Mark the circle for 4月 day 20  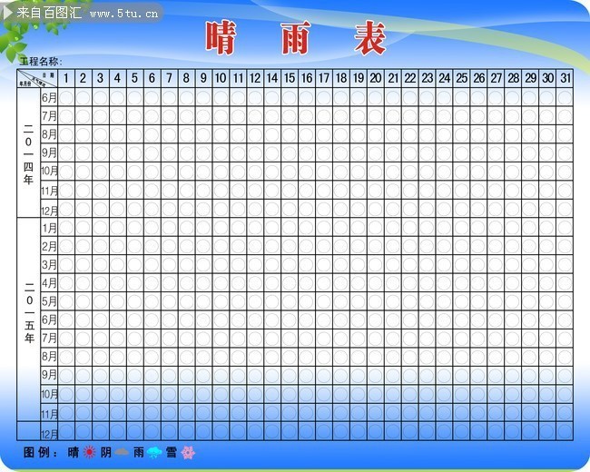point(376,282)
